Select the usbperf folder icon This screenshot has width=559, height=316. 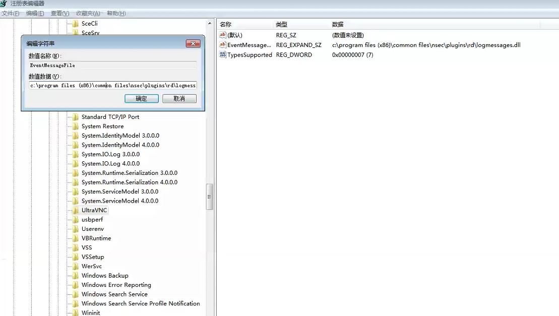pyautogui.click(x=76, y=219)
